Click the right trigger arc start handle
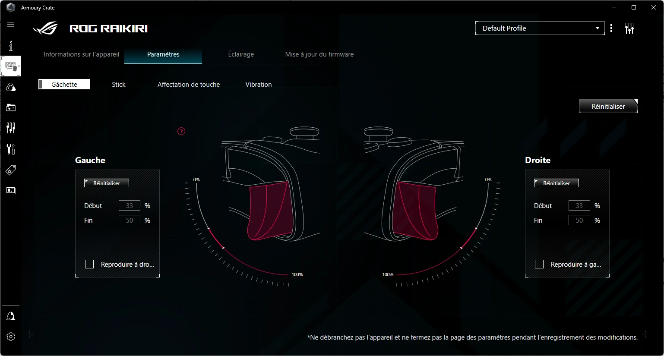Viewport: 664px width, 356px height. point(476,228)
